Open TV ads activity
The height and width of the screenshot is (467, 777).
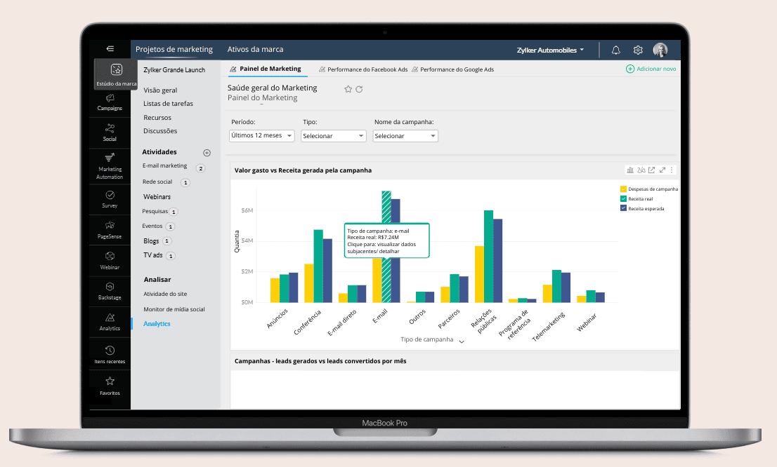click(x=152, y=255)
